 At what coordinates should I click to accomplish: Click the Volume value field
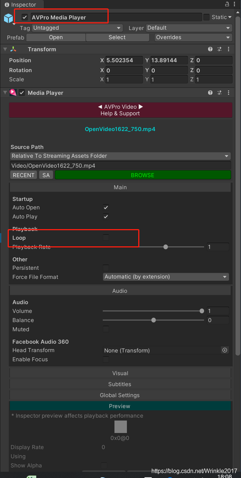click(x=218, y=311)
